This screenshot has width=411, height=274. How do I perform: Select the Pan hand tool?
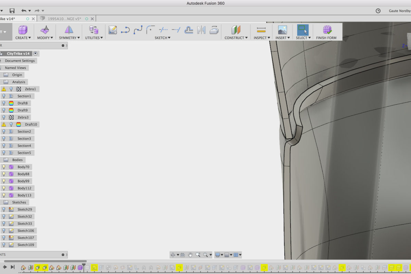tap(190, 255)
